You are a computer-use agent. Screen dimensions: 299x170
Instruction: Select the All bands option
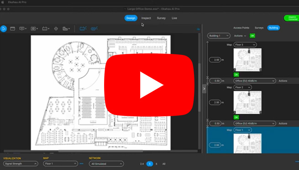coord(164,164)
